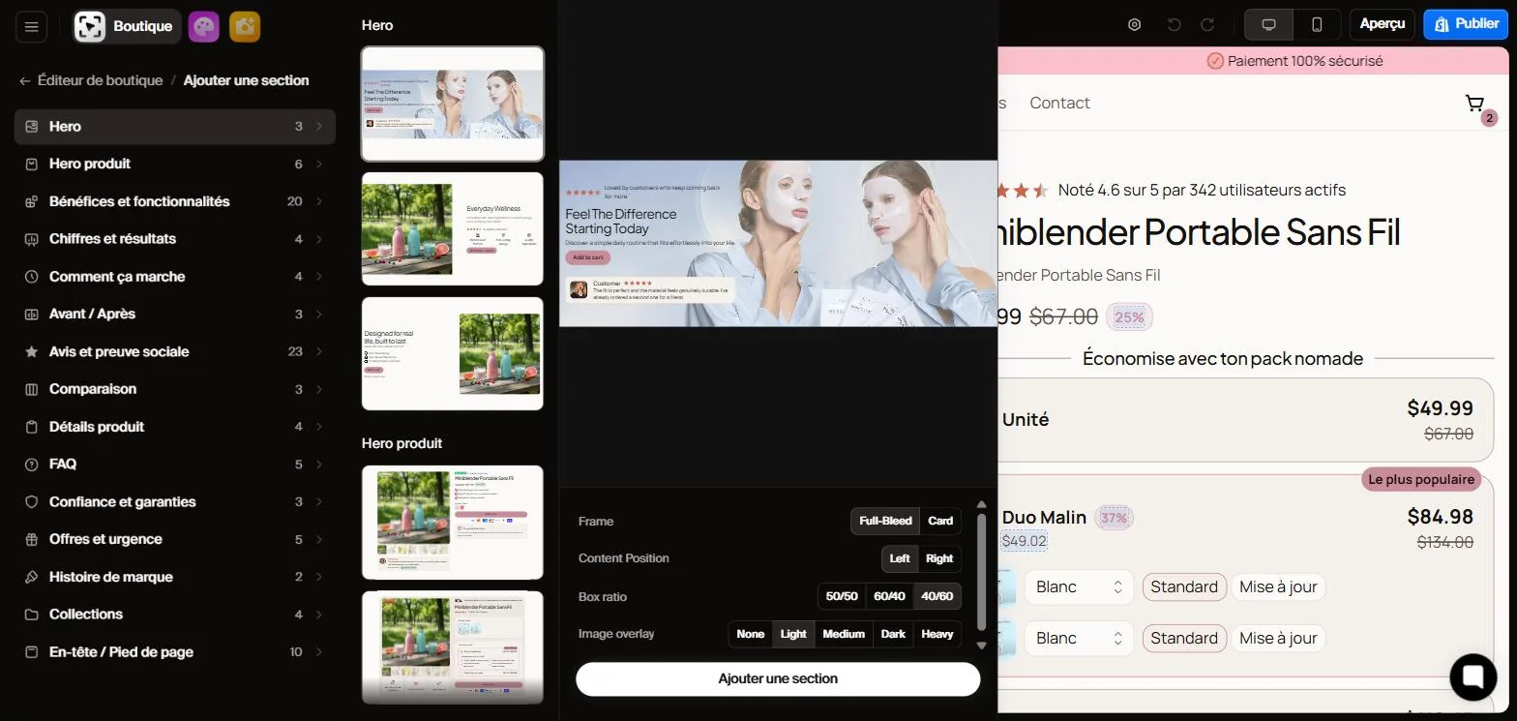The image size is (1517, 721).
Task: Set frame to Card
Action: (940, 522)
